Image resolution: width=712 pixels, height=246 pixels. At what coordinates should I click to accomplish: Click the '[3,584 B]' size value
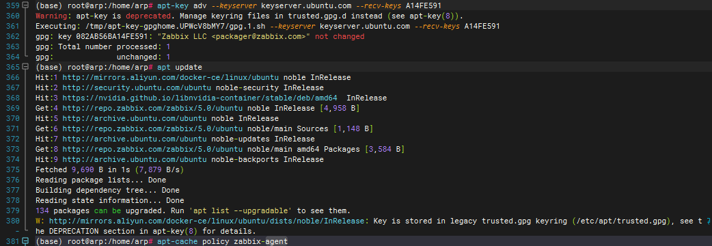[385, 150]
